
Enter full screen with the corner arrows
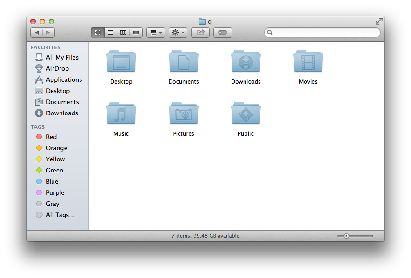379,21
